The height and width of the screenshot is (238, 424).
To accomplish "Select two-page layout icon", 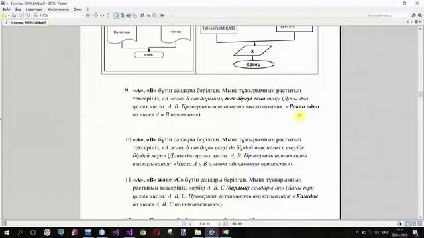I will (x=413, y=224).
